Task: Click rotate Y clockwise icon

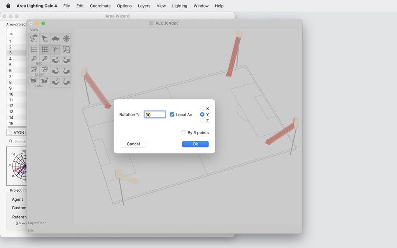Action: tap(66, 71)
